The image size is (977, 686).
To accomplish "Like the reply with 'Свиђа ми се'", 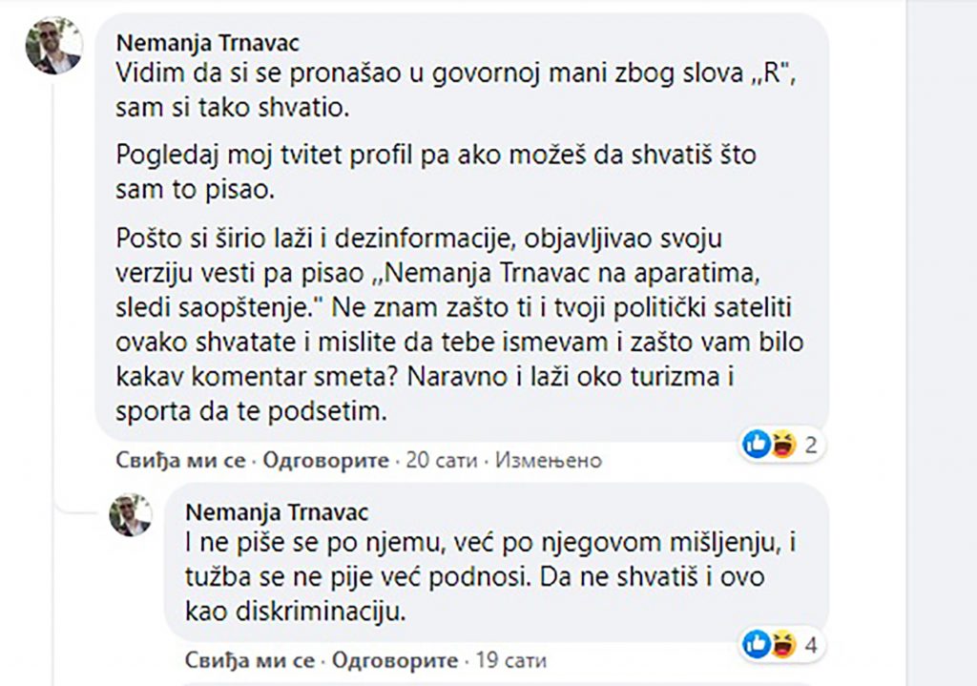I will pos(251,660).
